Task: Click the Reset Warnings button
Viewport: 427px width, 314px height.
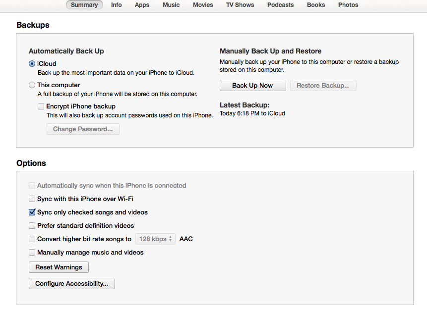Action: 59,267
